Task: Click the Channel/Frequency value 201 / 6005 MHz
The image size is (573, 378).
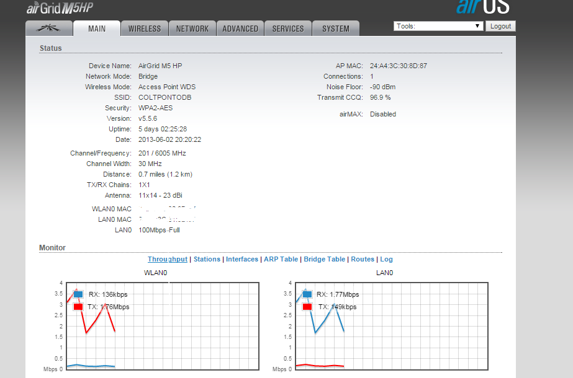Action: click(x=162, y=153)
